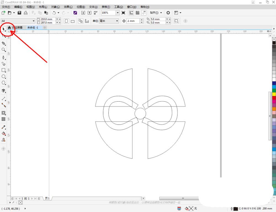
Task: Open the Layout menu
Action: [43, 7]
